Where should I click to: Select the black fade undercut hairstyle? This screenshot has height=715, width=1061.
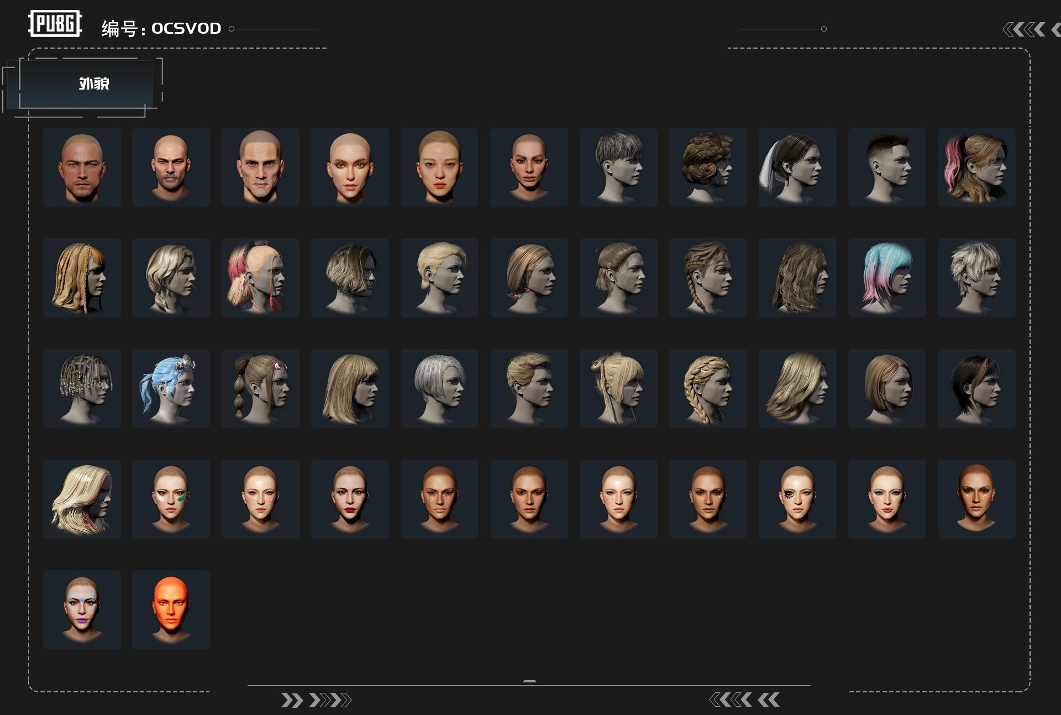pyautogui.click(x=887, y=167)
